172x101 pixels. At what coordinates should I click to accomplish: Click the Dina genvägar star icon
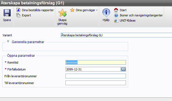tap(72, 10)
